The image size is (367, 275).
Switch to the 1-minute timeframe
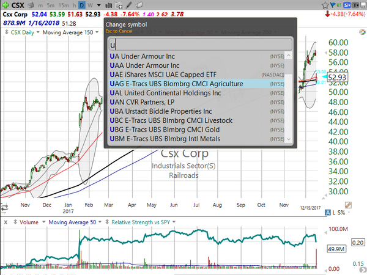(x=40, y=5)
